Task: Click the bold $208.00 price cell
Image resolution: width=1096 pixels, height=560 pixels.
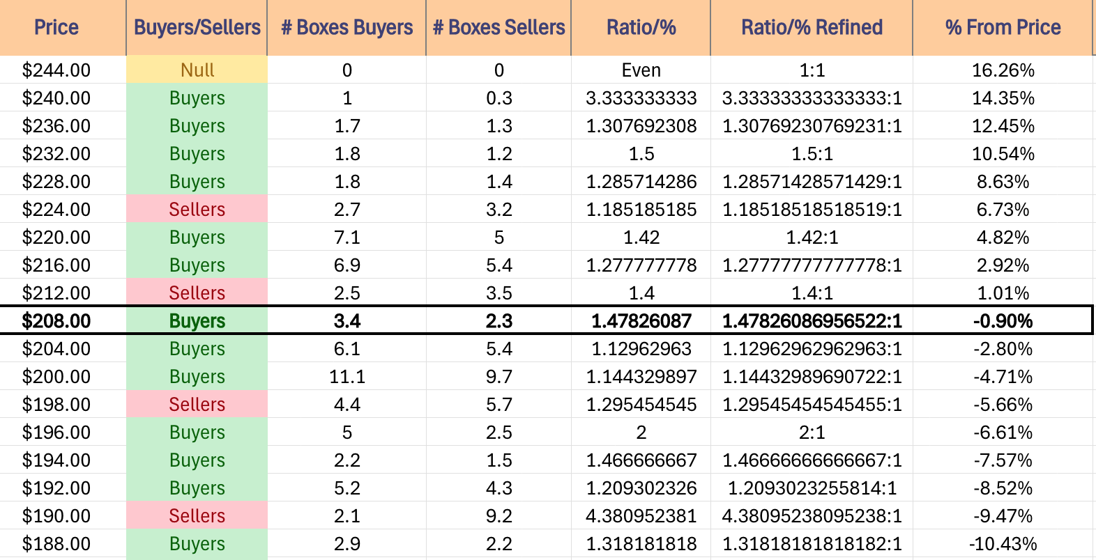Action: tap(63, 320)
